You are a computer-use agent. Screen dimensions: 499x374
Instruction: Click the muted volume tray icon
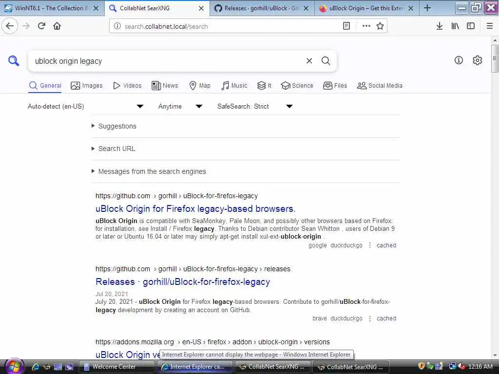click(462, 366)
